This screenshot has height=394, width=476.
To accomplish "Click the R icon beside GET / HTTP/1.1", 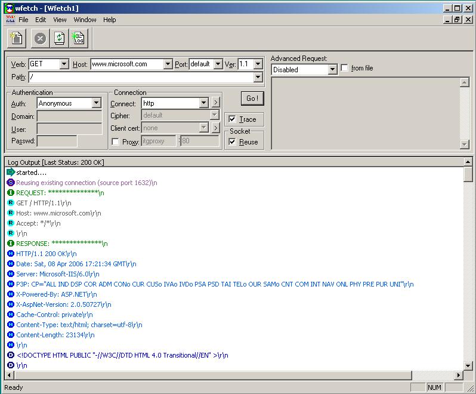I will (11, 202).
